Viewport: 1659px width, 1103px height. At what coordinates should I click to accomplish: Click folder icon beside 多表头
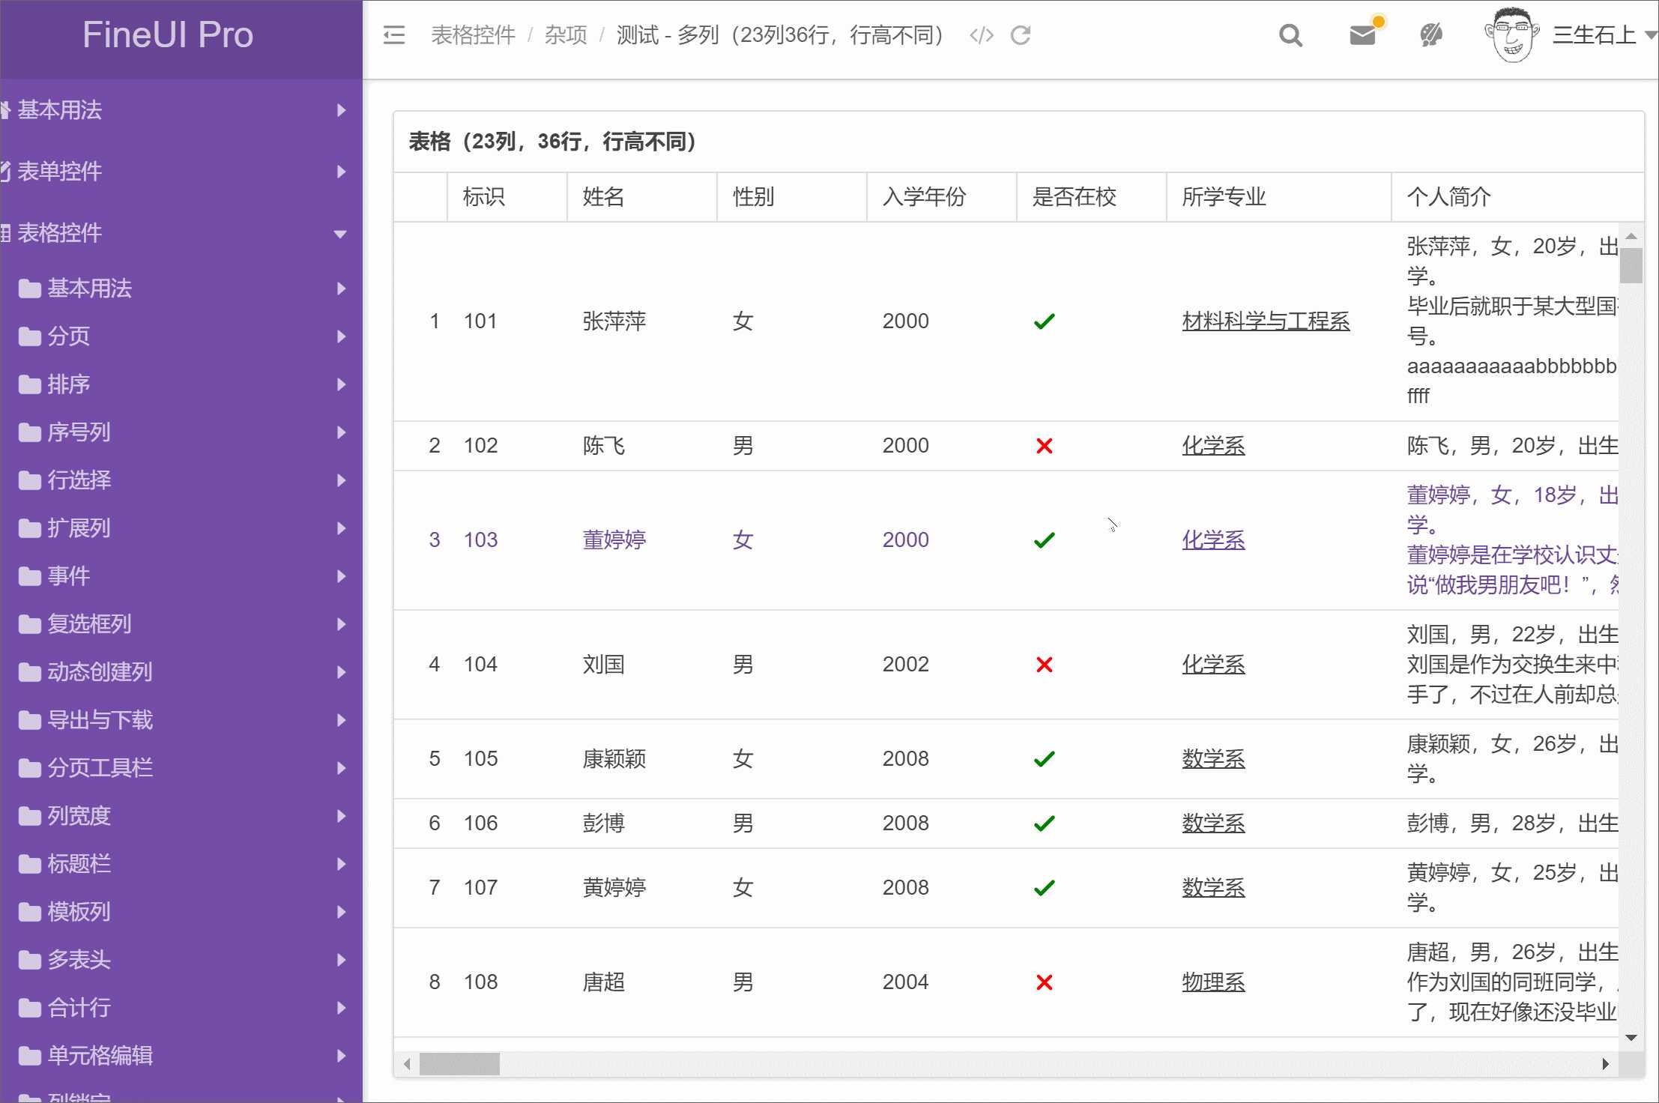pyautogui.click(x=30, y=960)
